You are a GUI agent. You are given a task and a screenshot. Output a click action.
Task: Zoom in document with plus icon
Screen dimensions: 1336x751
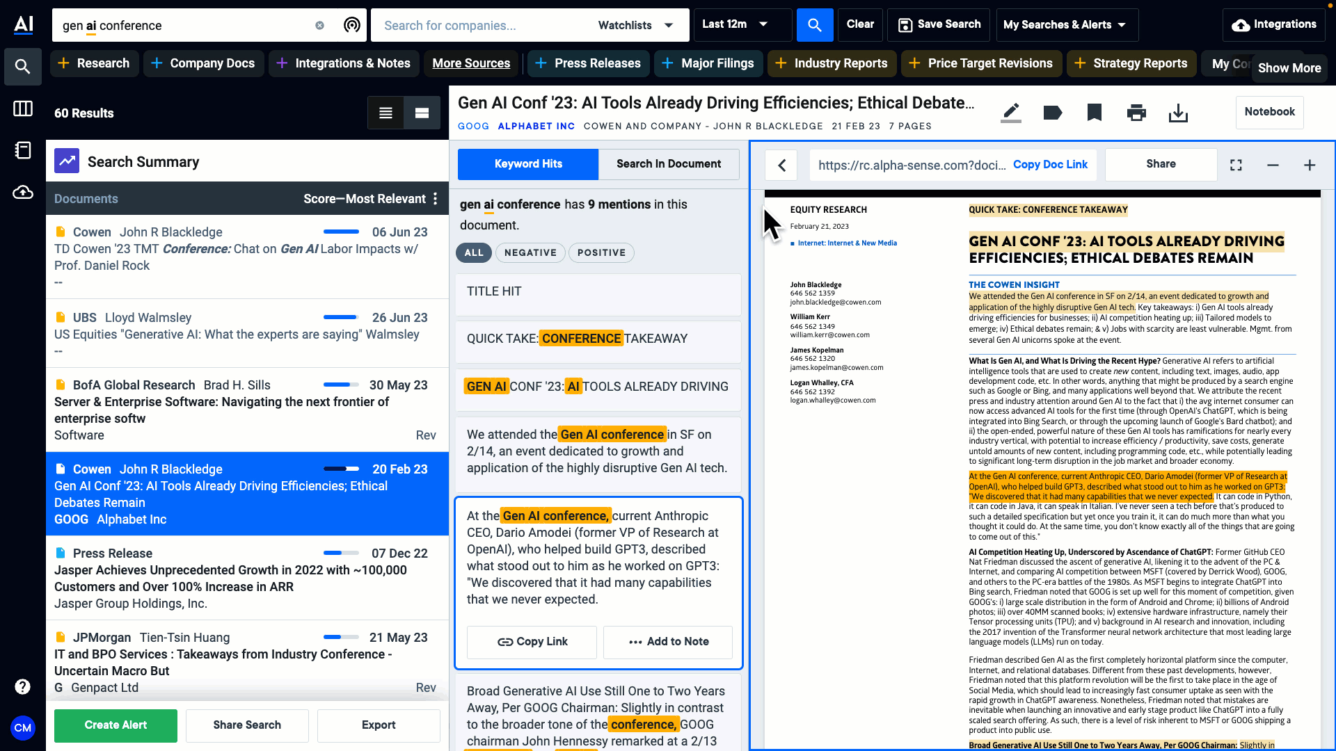(1310, 165)
